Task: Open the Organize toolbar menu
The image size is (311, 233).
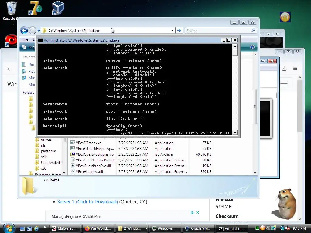Action: [x=28, y=47]
